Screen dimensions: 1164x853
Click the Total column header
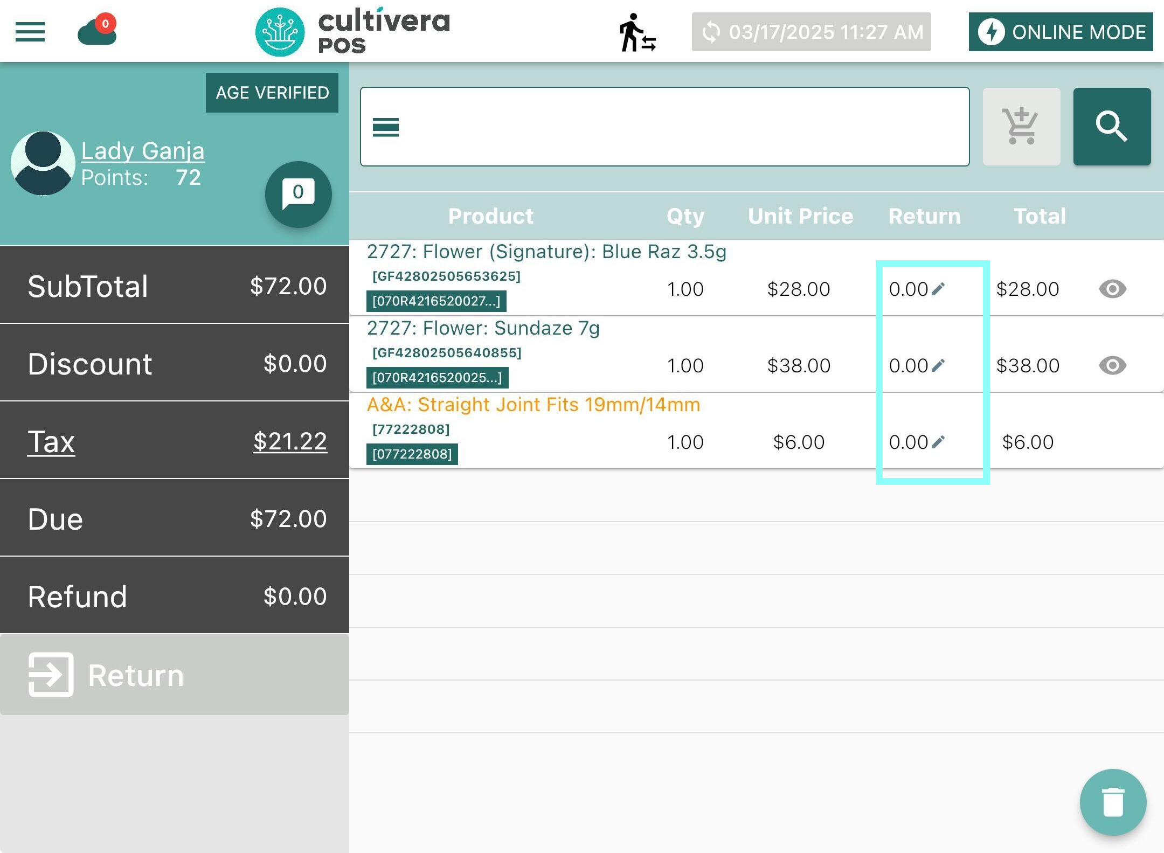(x=1040, y=216)
